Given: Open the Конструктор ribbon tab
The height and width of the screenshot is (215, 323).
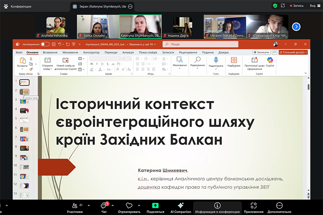Looking at the screenshot, I should point(91,52).
